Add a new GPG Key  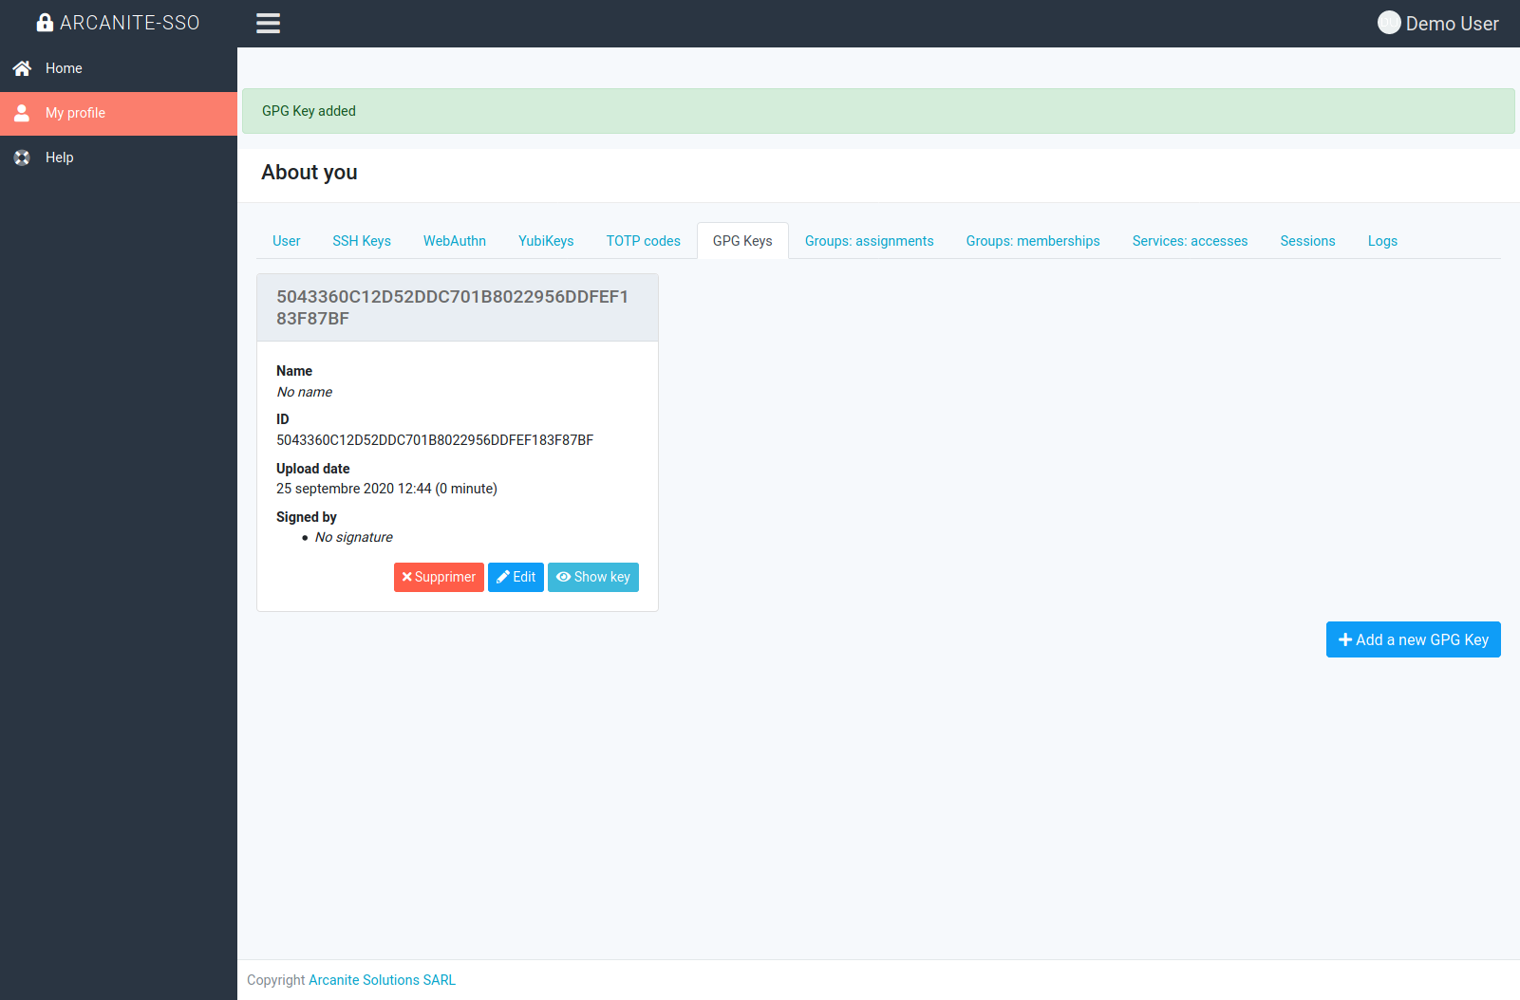coord(1413,639)
